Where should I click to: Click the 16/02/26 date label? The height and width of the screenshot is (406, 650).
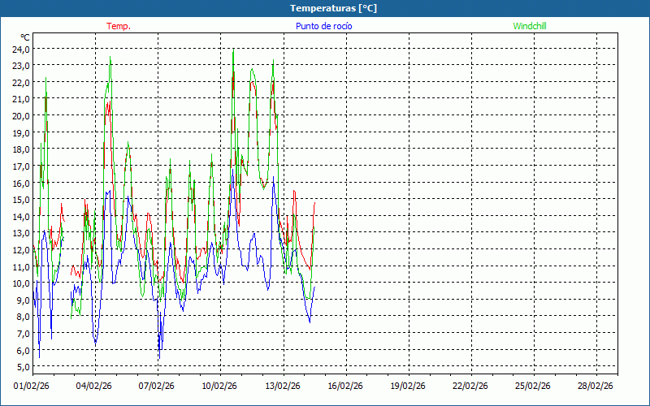345,387
